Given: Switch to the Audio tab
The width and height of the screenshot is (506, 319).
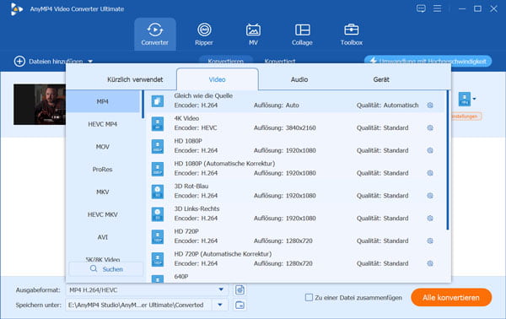Looking at the screenshot, I should pyautogui.click(x=299, y=79).
